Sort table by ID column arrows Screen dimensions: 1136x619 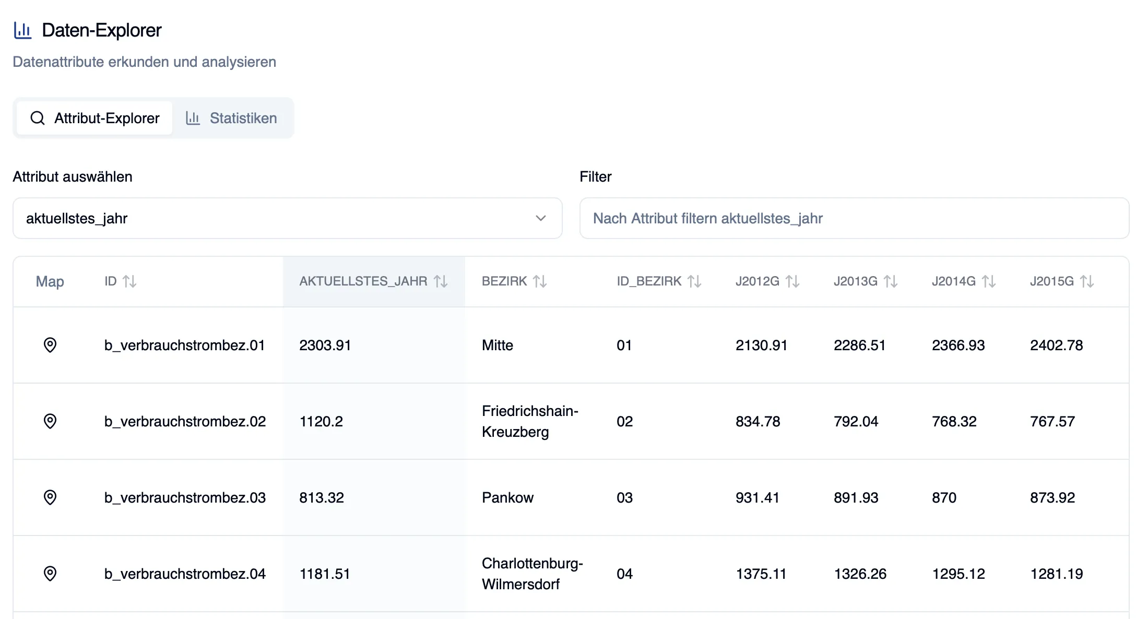(129, 281)
